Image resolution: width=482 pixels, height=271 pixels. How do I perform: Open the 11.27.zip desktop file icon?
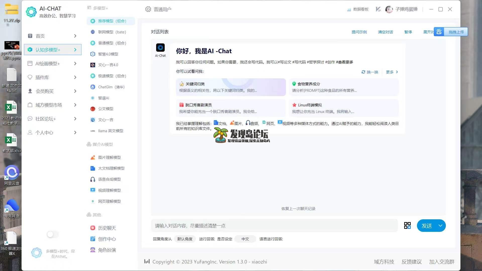coord(12,13)
